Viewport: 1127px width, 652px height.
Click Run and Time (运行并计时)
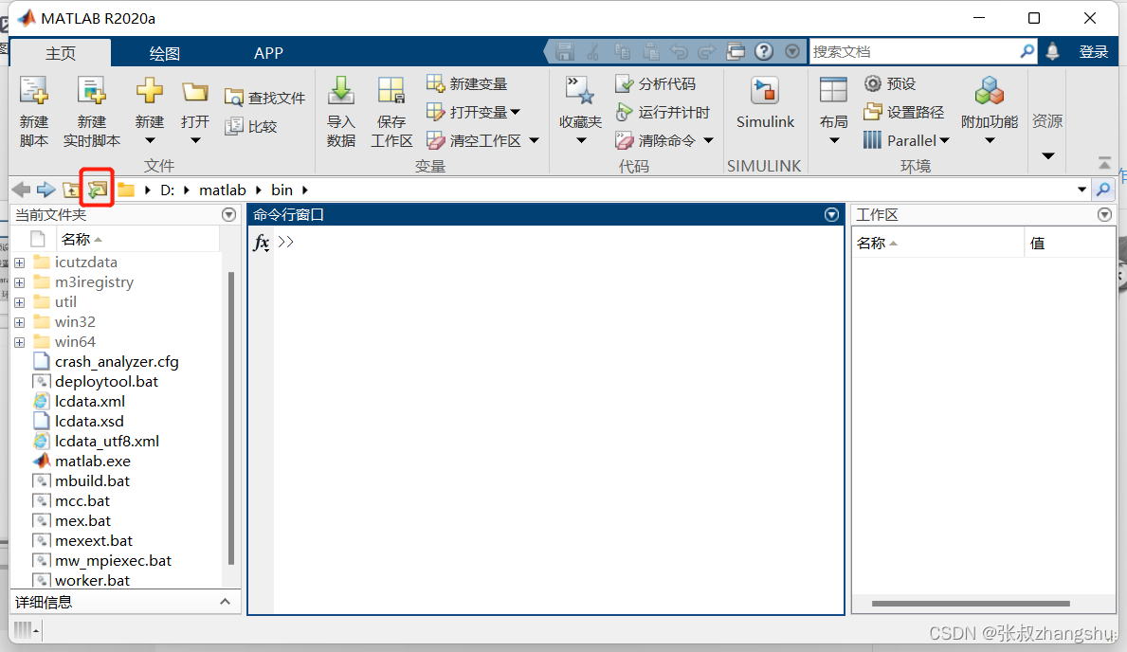[663, 112]
